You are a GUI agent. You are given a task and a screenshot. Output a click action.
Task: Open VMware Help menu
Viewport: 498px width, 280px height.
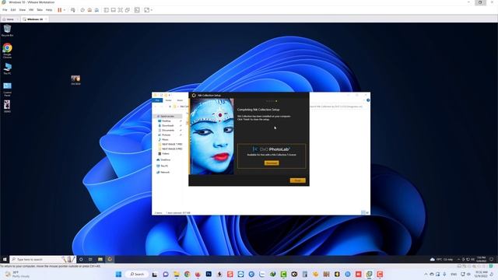[x=49, y=10]
